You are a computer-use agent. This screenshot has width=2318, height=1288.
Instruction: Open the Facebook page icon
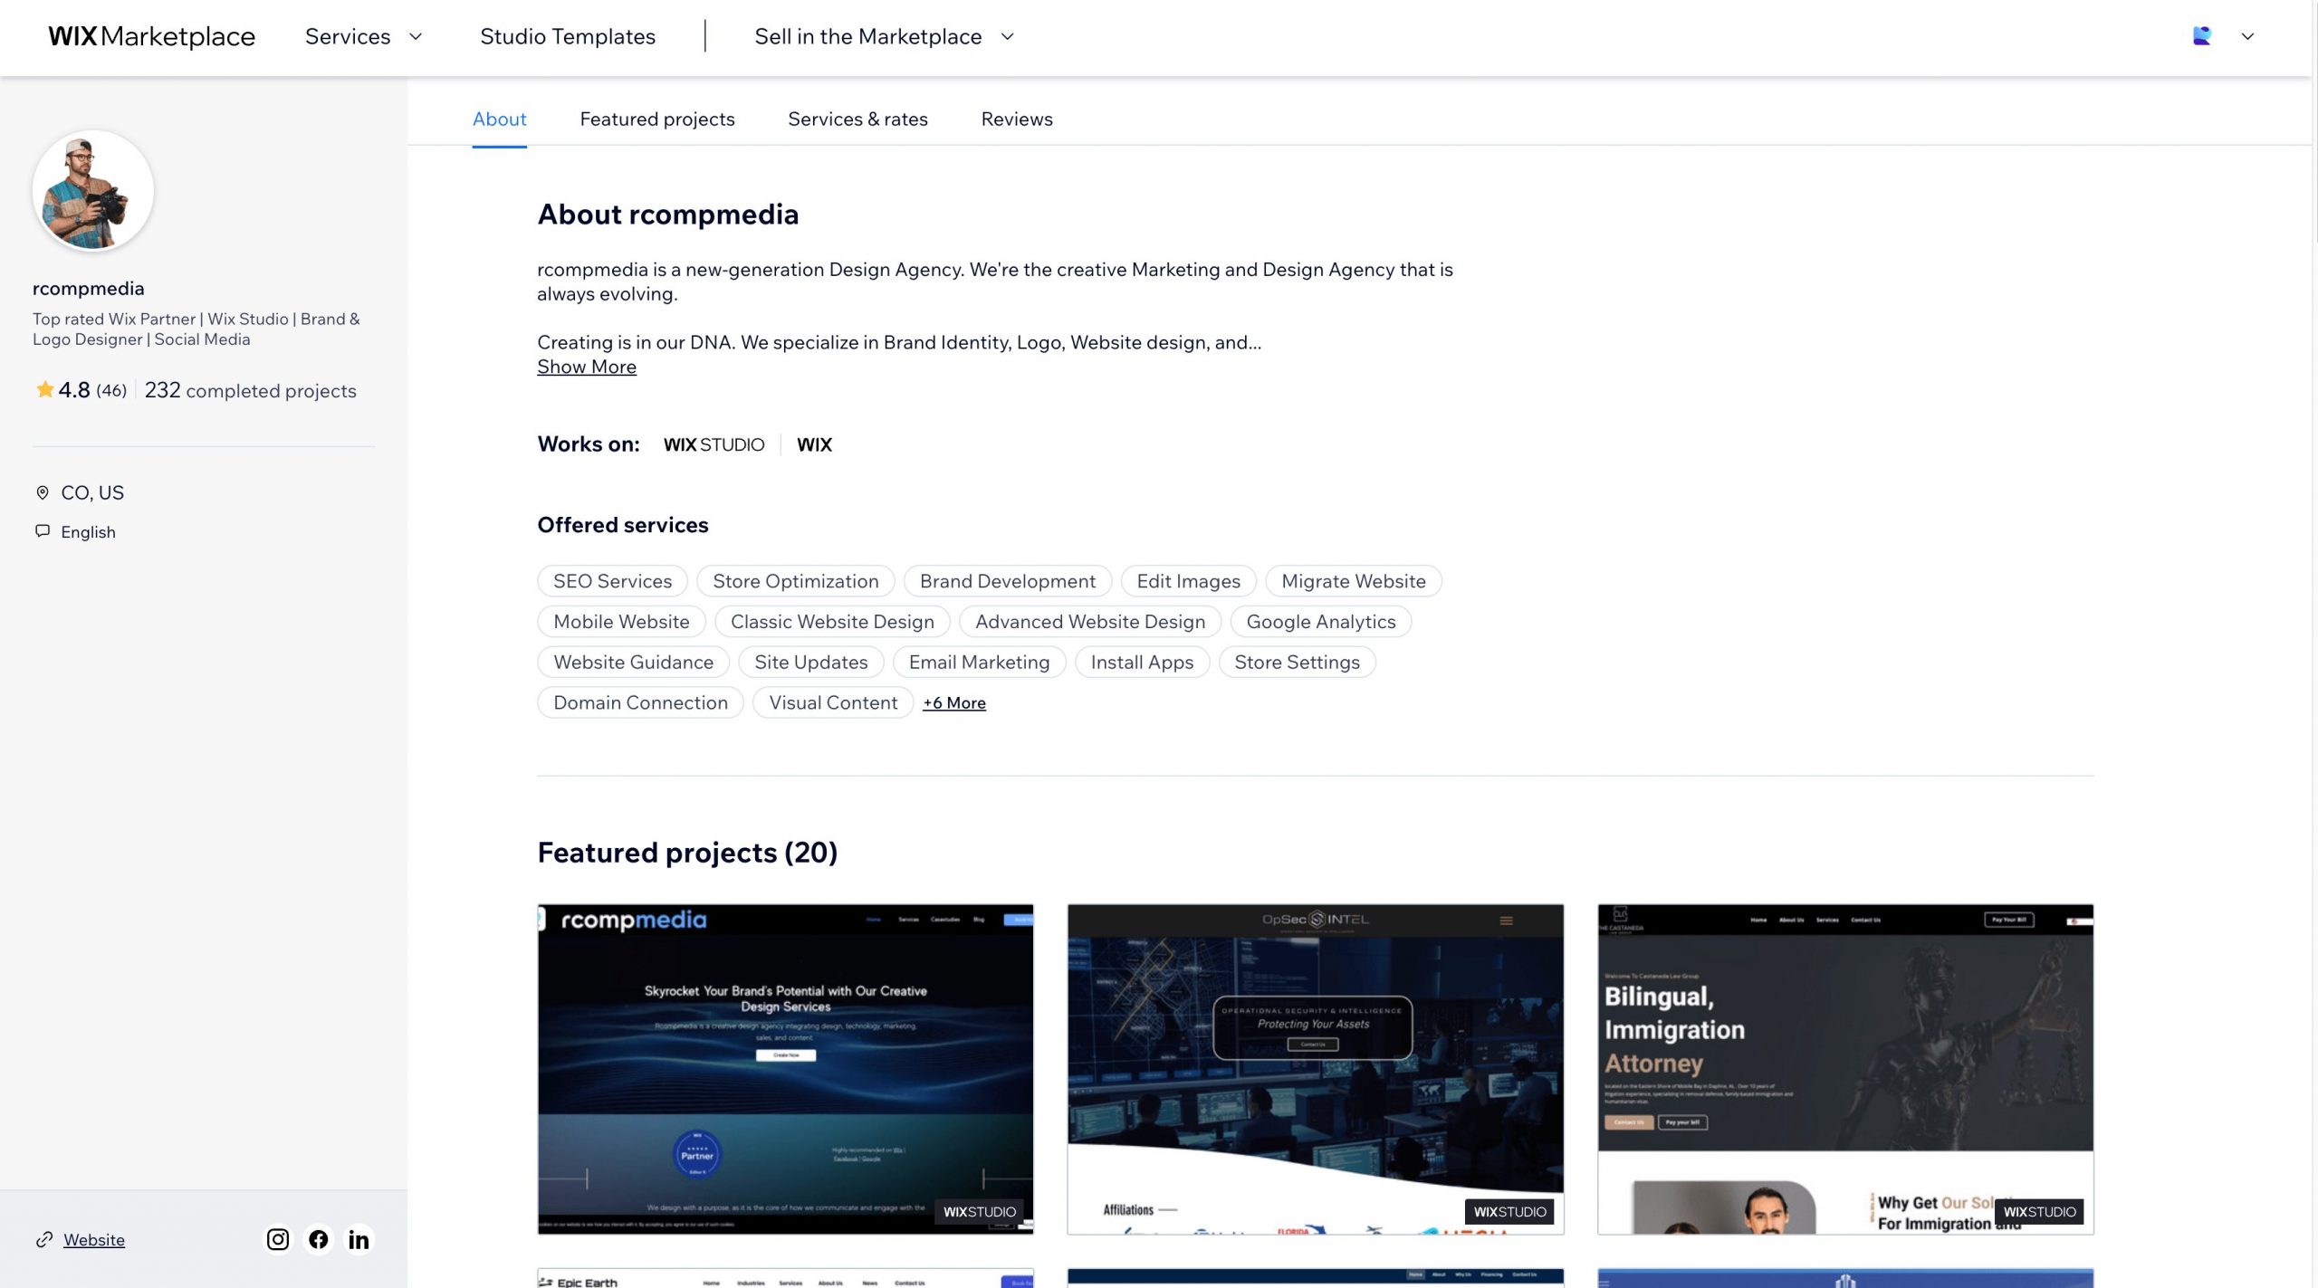(319, 1239)
